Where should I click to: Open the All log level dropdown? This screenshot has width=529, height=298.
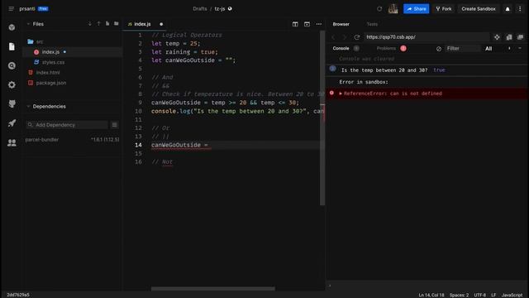click(x=488, y=49)
